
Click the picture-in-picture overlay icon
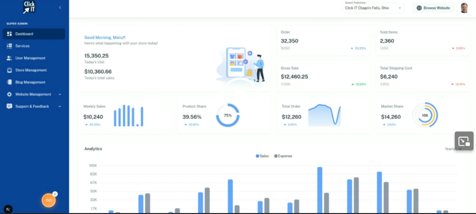point(464,141)
